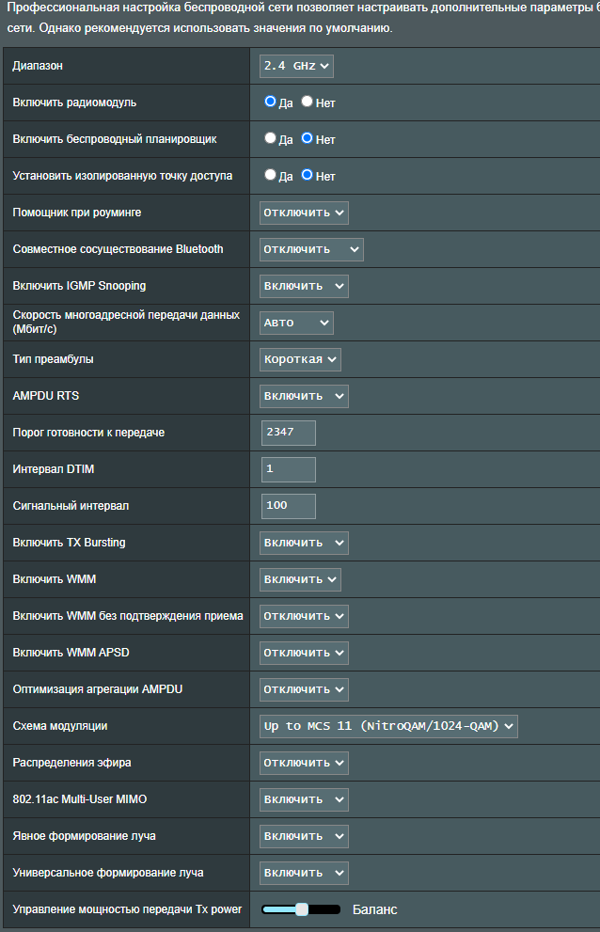Select Да for Включить беспроводный планировщик
600x932 pixels.
271,138
